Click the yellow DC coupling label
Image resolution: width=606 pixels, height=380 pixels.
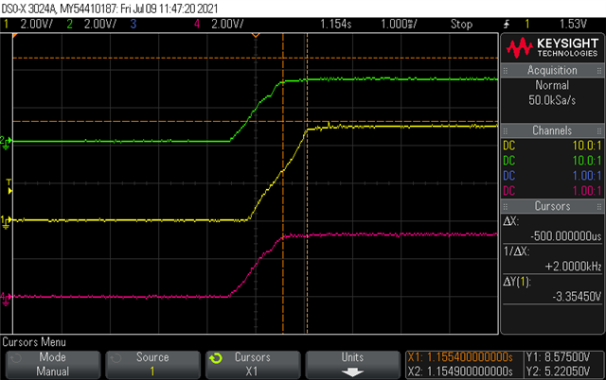click(x=509, y=146)
